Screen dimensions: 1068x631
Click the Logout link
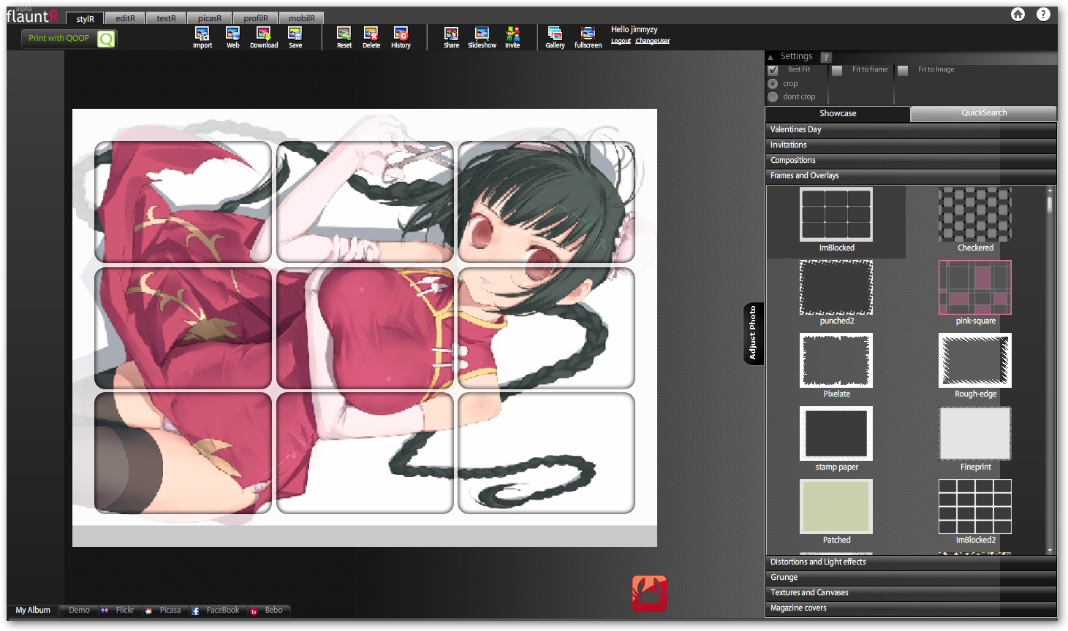[621, 41]
